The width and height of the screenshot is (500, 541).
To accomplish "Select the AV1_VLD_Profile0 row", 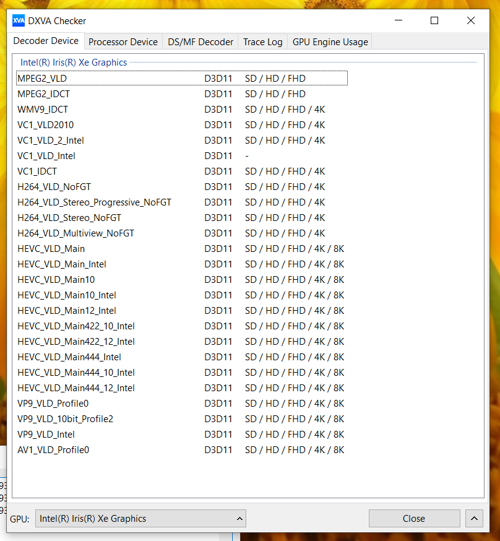I will coord(182,450).
